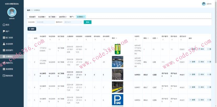The height and width of the screenshot is (107, 217).
Task: Sort table by 颜色 column arrows
Action: [x=148, y=38]
